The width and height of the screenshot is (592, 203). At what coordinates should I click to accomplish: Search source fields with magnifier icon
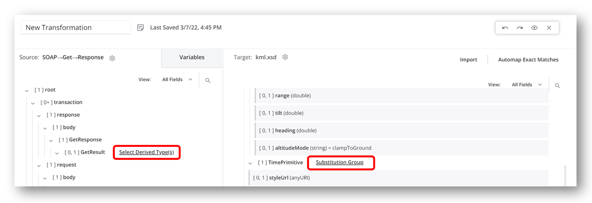pyautogui.click(x=208, y=80)
